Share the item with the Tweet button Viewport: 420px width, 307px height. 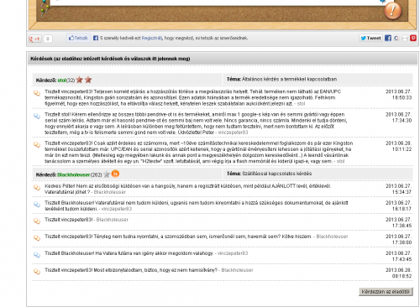pyautogui.click(x=370, y=38)
